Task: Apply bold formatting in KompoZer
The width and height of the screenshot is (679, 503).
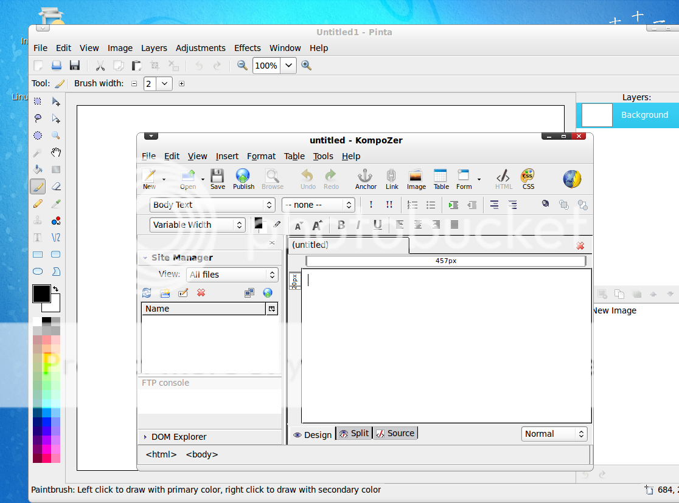Action: (x=341, y=225)
